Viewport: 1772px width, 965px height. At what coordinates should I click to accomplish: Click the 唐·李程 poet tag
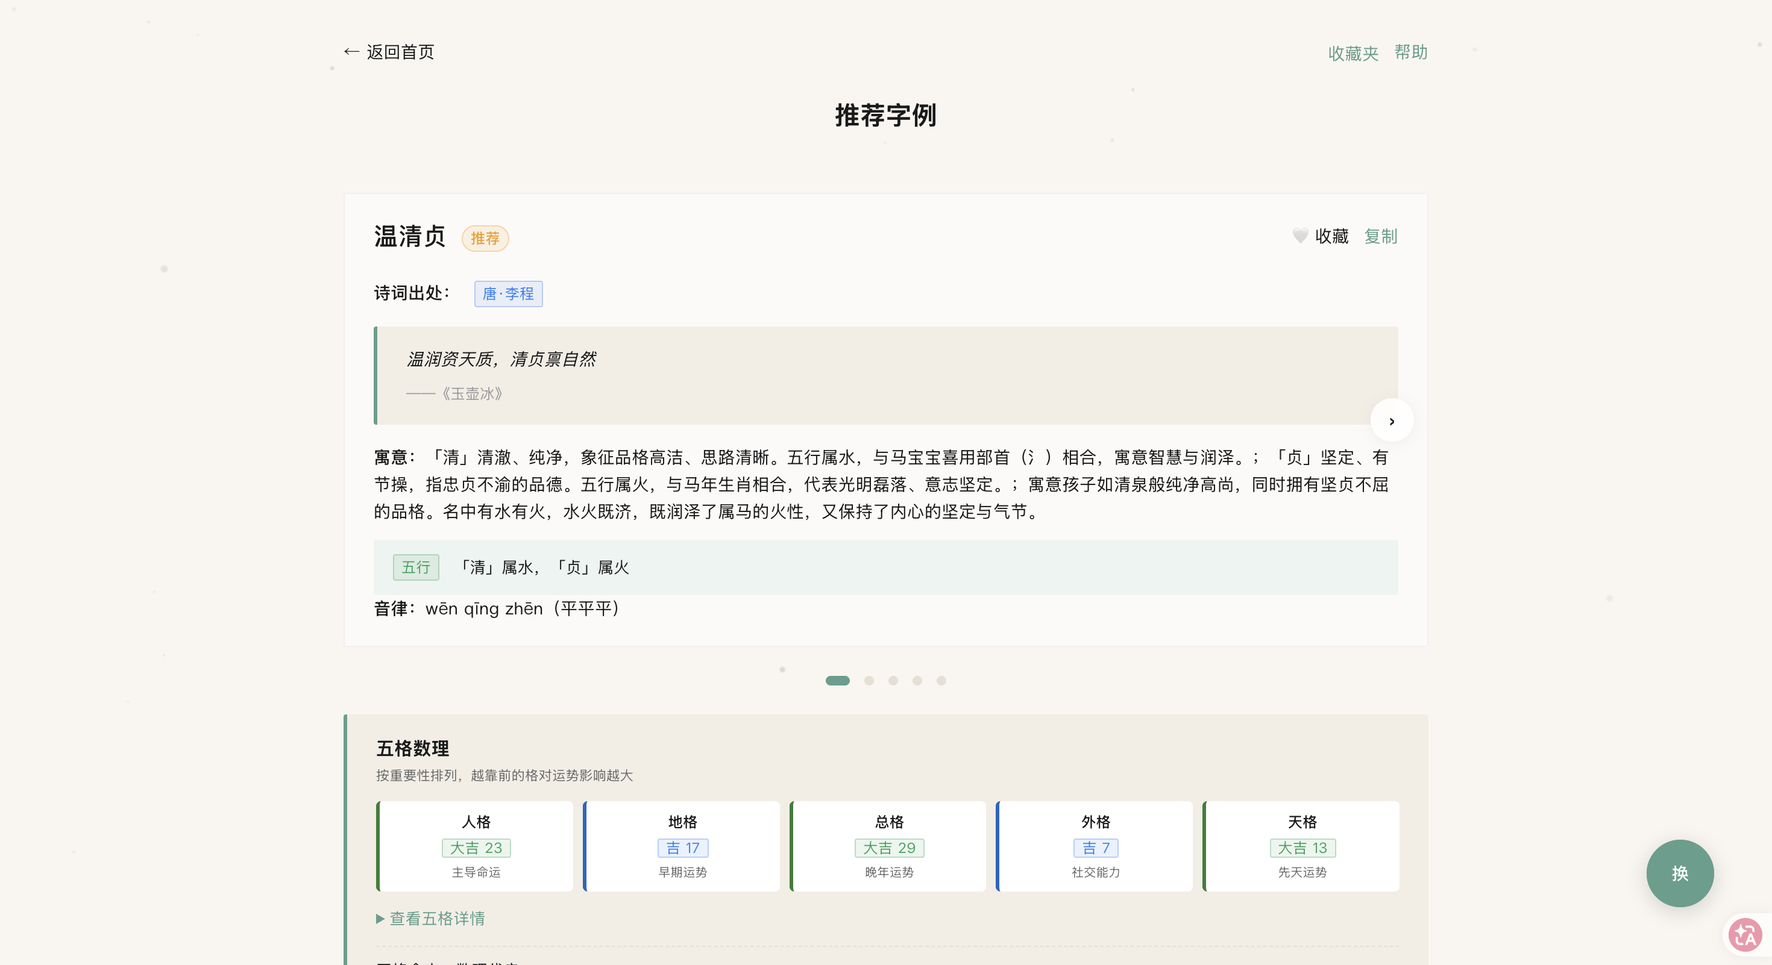508,294
